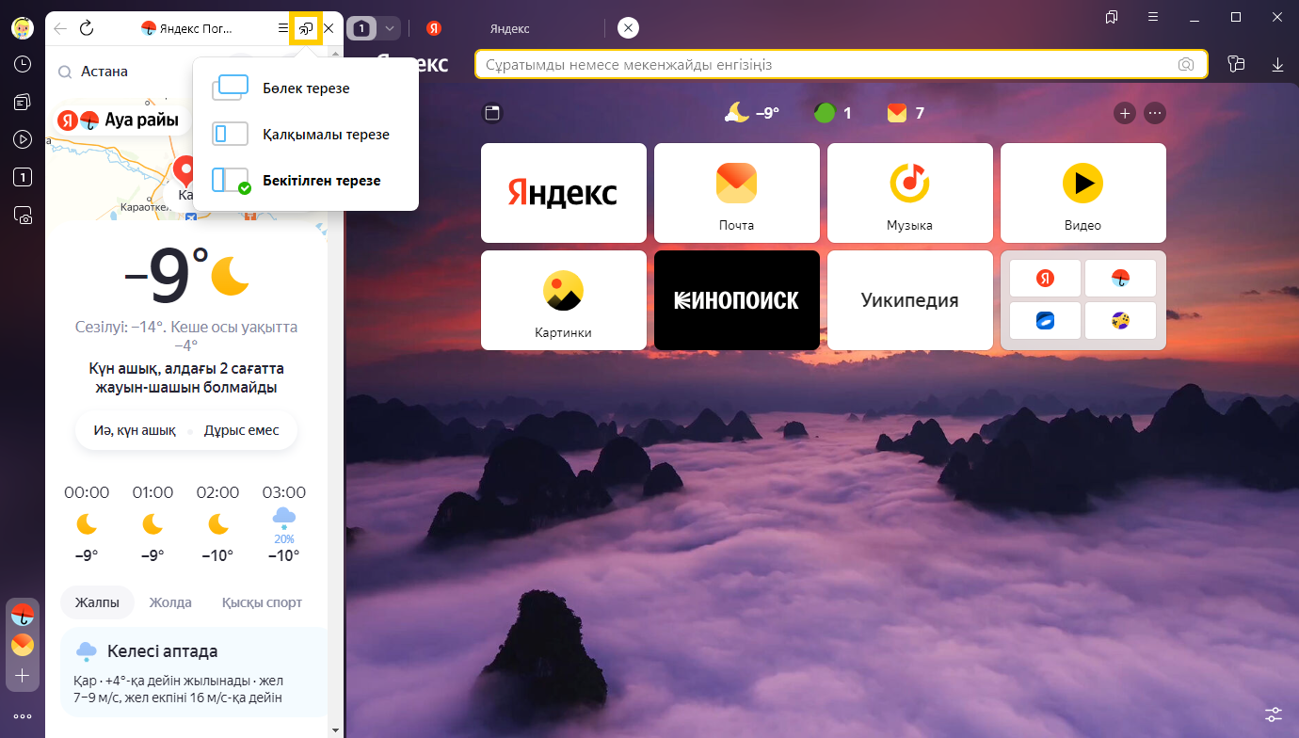Screen dimensions: 1299x738
Task: Click the screenshot camera icon in the sidebar
Action: [x=23, y=215]
